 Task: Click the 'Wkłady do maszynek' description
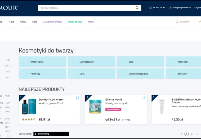pos(116,103)
